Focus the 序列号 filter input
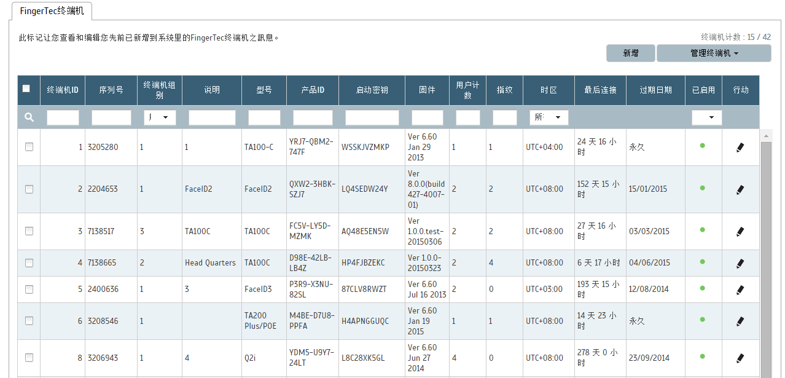 [x=111, y=117]
